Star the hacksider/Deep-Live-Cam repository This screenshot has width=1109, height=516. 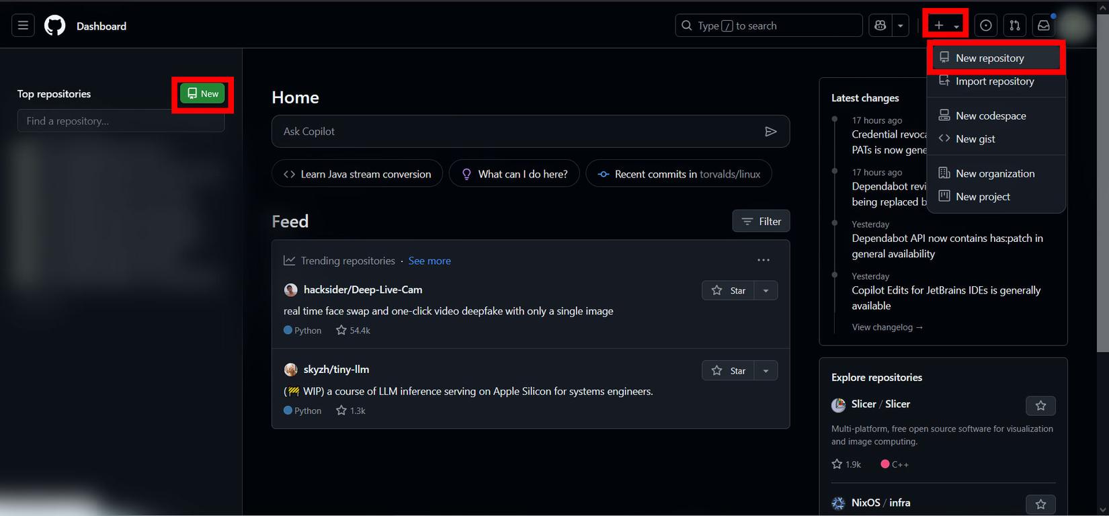pyautogui.click(x=729, y=290)
